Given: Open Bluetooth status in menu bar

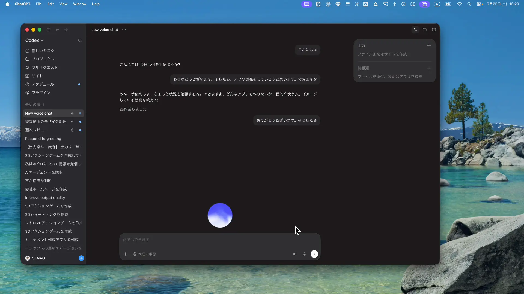Looking at the screenshot, I should point(394,4).
